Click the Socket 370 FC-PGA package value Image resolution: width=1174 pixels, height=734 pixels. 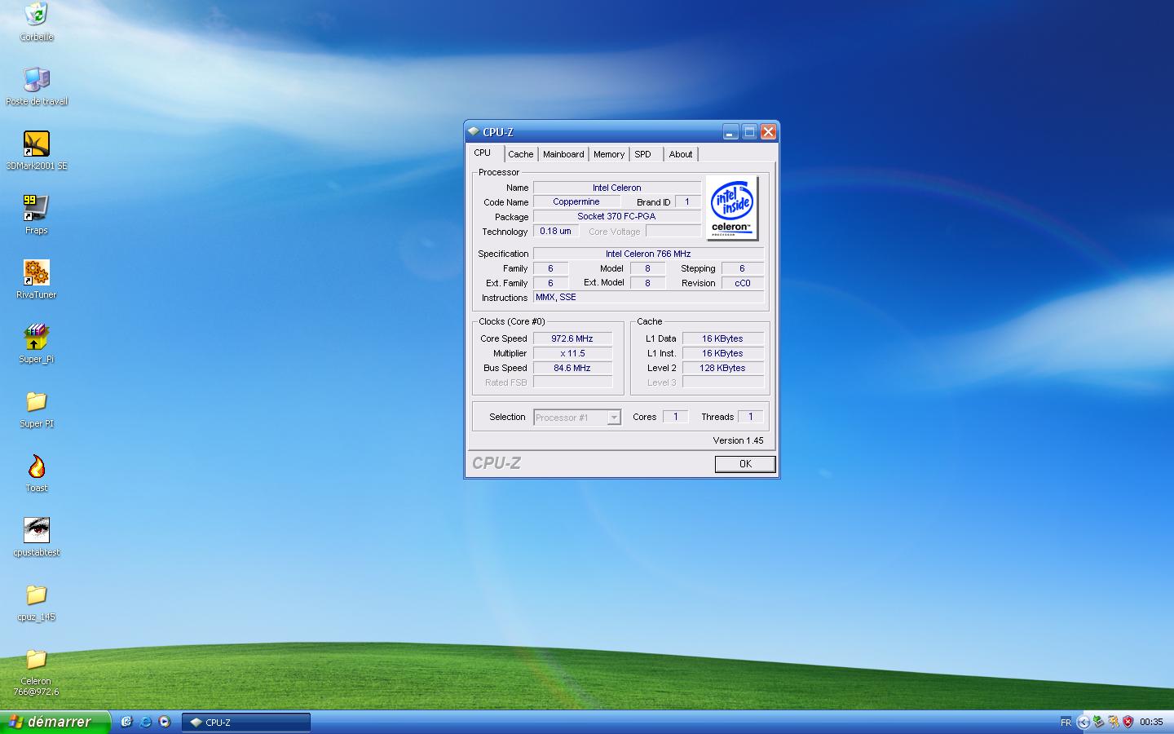click(x=617, y=217)
